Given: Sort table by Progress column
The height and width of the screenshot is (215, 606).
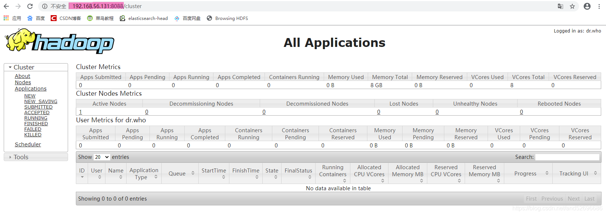Looking at the screenshot, I should pyautogui.click(x=528, y=173).
